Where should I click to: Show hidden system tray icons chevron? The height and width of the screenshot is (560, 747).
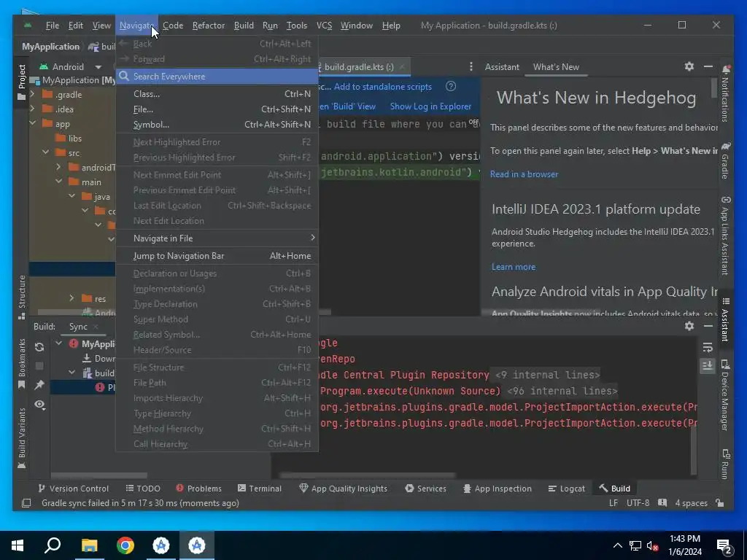coord(617,545)
